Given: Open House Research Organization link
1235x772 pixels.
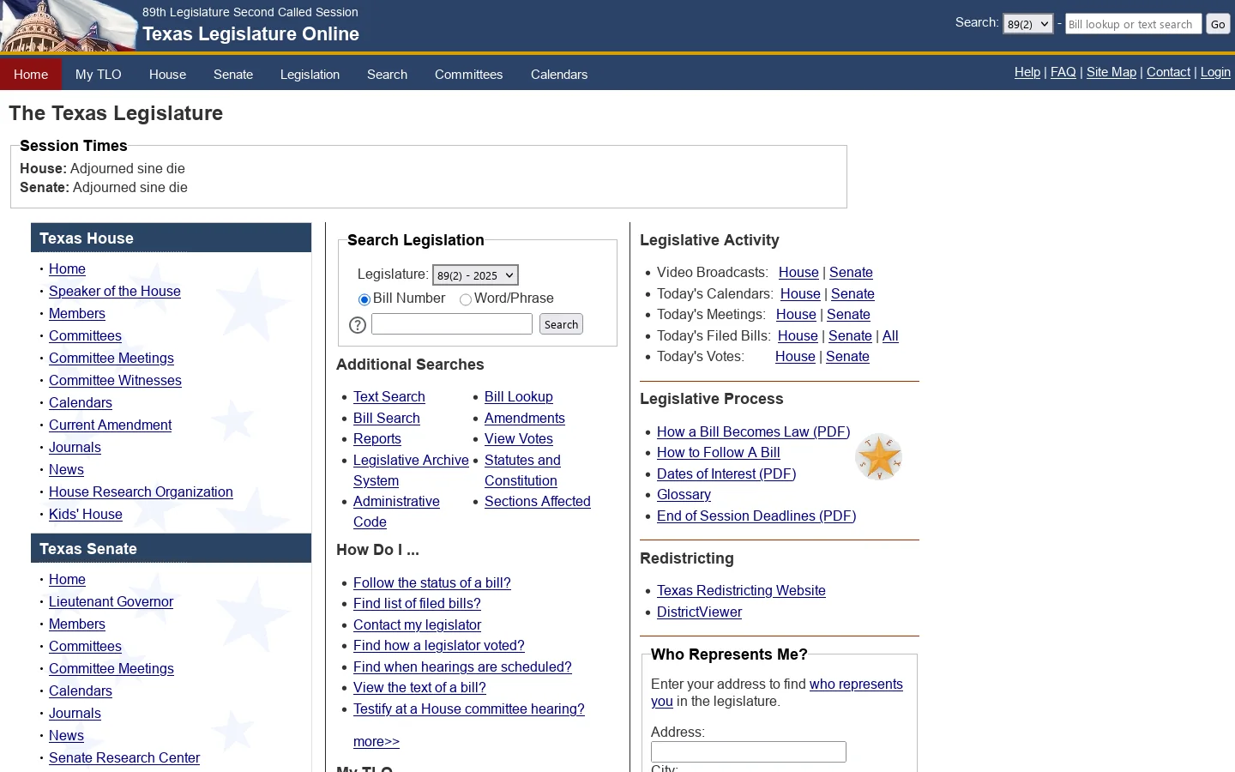Looking at the screenshot, I should click(141, 492).
